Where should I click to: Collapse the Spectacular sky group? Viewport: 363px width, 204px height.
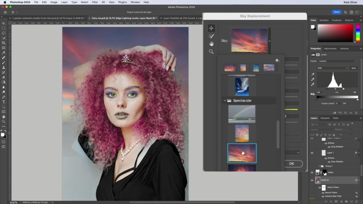point(224,100)
